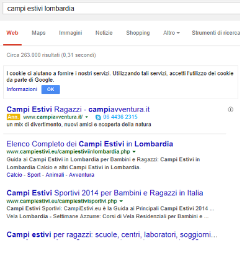Open Elenco Completo dei Campi Estivi in Lombardia
This screenshot has width=242, height=269.
click(x=90, y=144)
